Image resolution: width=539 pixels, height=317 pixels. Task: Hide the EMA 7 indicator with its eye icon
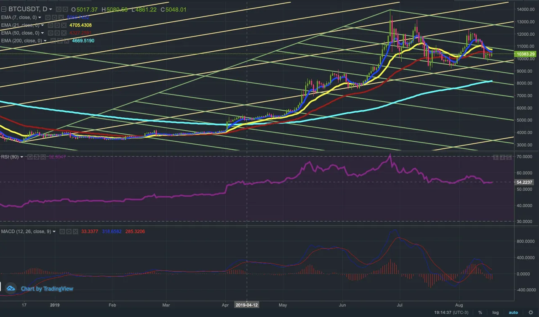pyautogui.click(x=48, y=17)
